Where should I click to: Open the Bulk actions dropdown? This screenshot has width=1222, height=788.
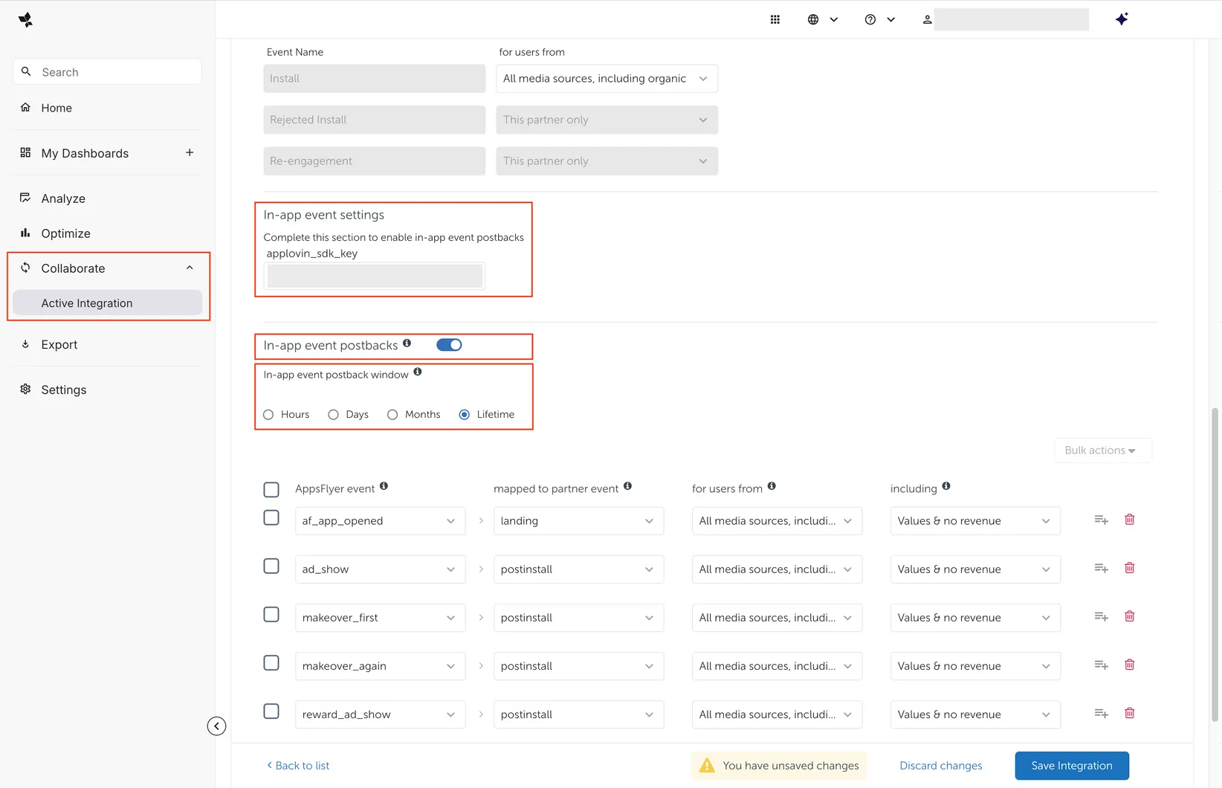(1102, 450)
